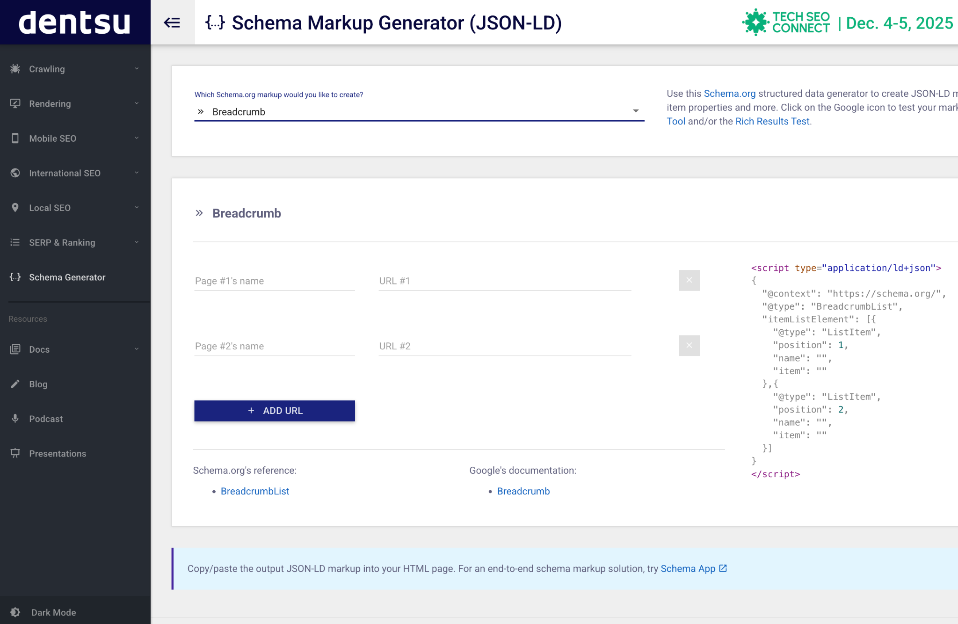Click the Local SEO pin icon

(x=15, y=207)
